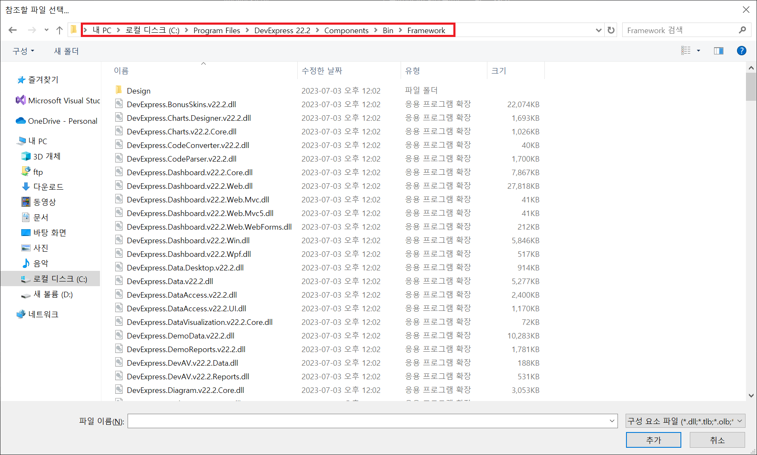Change view layout icon
757x455 pixels.
click(686, 51)
